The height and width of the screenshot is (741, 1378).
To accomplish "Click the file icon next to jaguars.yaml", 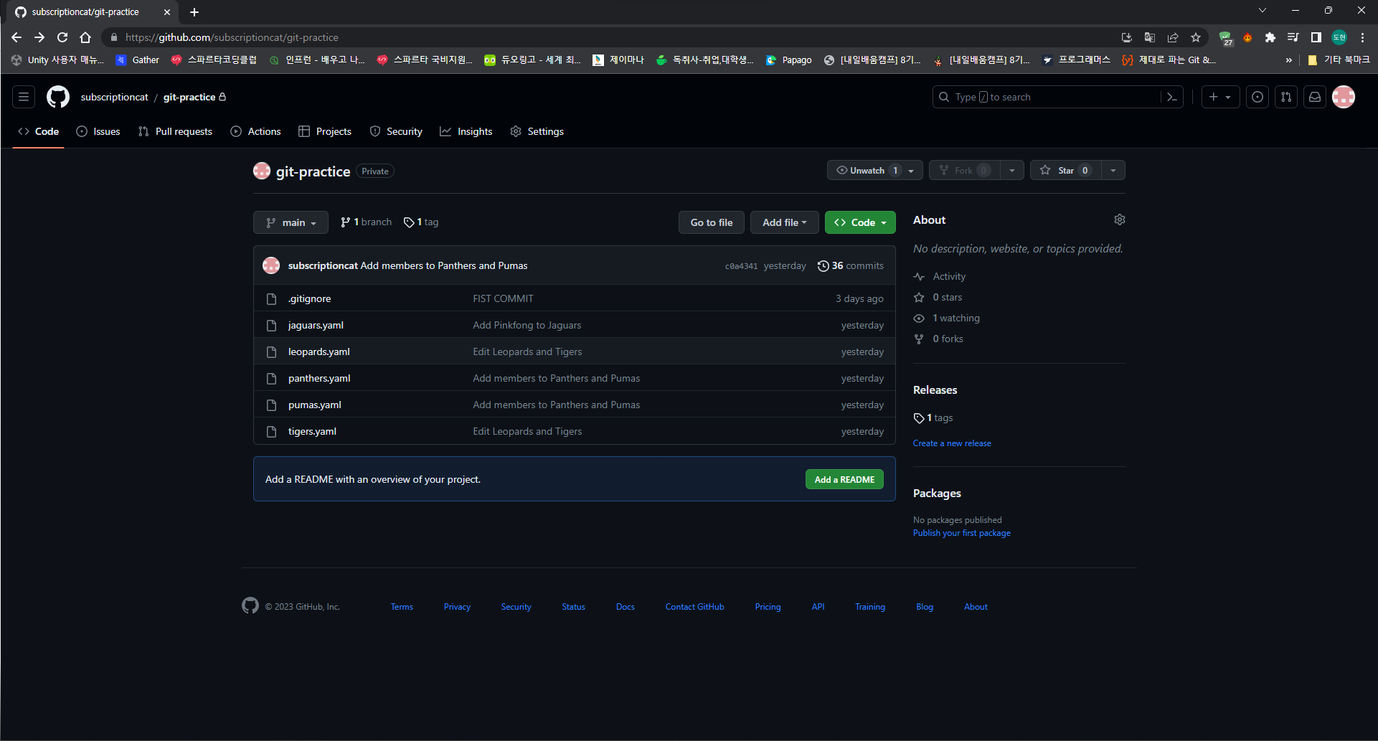I will 271,326.
